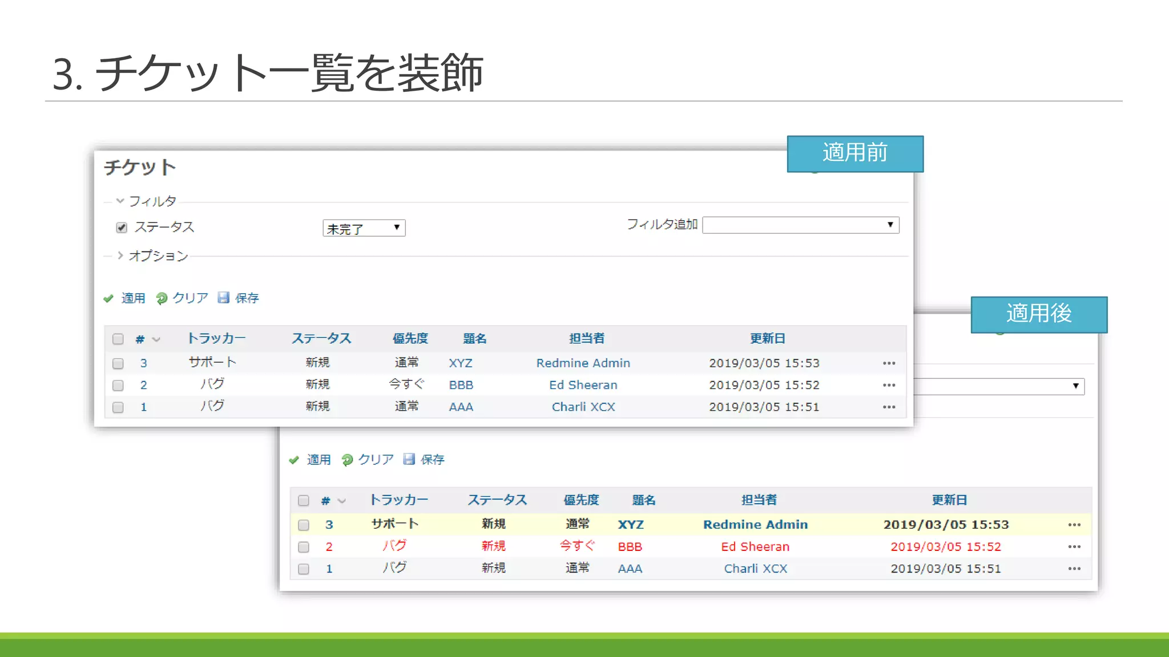Viewport: 1169px width, 657px height.
Task: Open Charli XCX user in before panel
Action: click(x=583, y=407)
